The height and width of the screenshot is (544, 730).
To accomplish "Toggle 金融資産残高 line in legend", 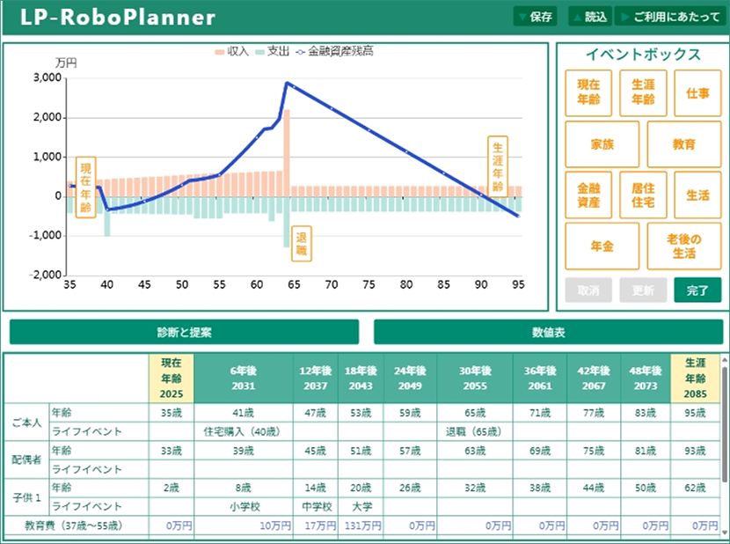I will (334, 52).
